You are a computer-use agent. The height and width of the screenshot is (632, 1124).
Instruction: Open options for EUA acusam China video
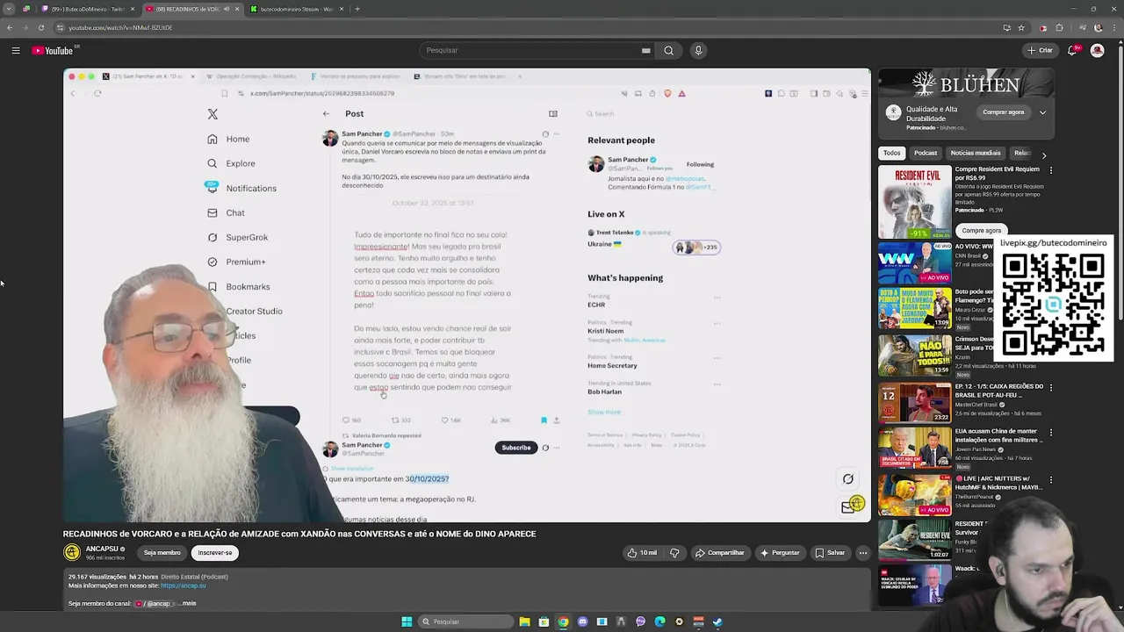[1051, 433]
